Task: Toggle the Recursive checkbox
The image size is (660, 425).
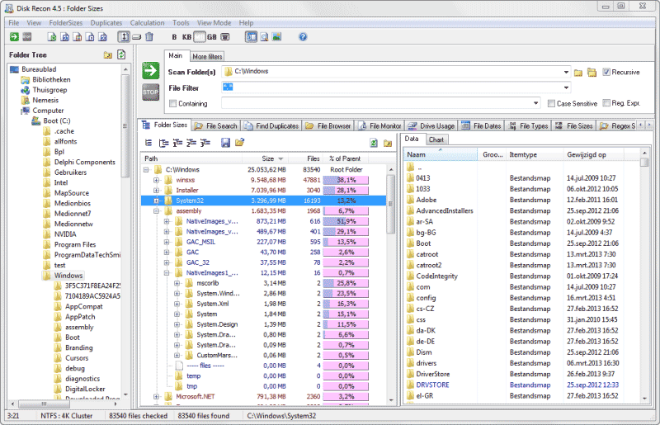Action: 606,72
